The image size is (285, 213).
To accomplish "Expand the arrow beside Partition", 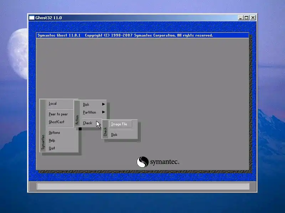I will click(x=103, y=112).
